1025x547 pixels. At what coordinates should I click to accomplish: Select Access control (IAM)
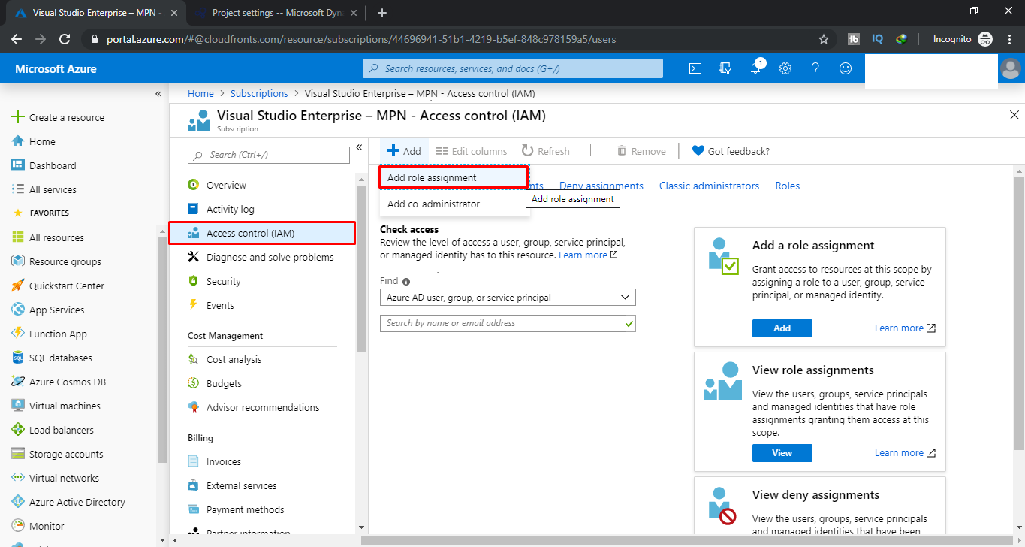click(x=262, y=233)
